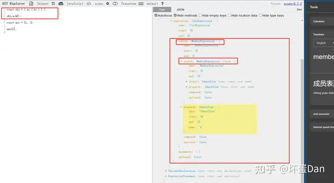The image size is (334, 183).
Task: Click the new snippet file icon
Action: tap(32, 3)
